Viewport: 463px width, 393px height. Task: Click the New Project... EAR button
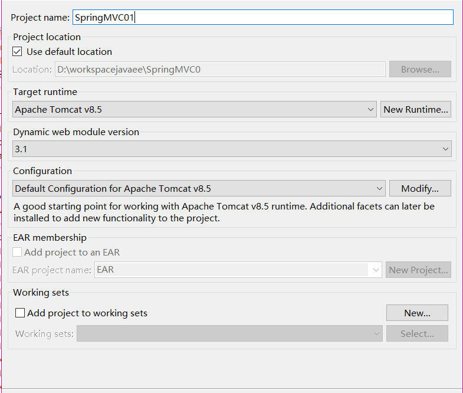click(x=418, y=270)
